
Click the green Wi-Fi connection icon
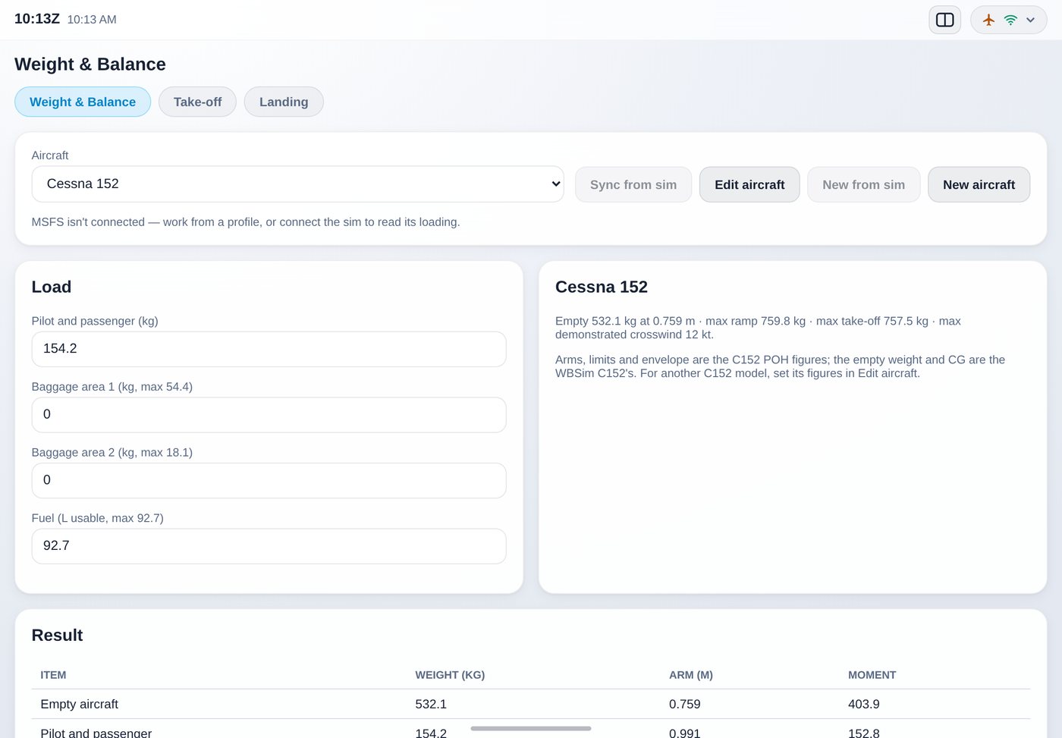click(1010, 20)
